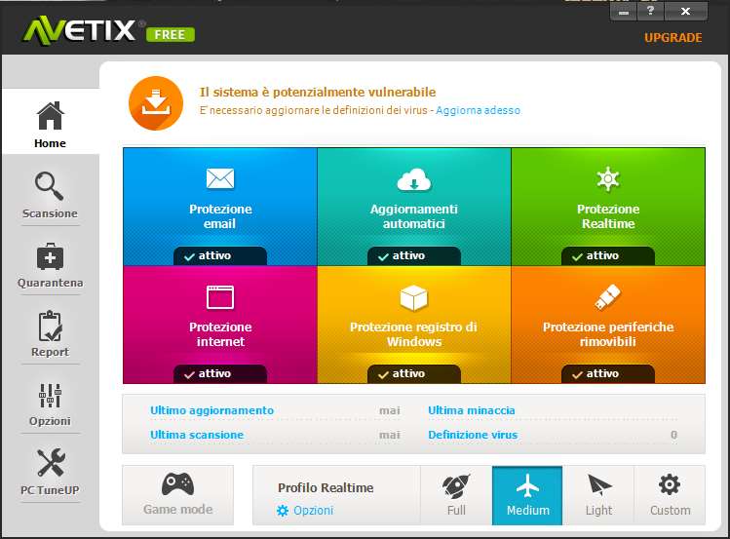This screenshot has height=539, width=730.
Task: Select the Full profile rocket icon
Action: (x=456, y=486)
